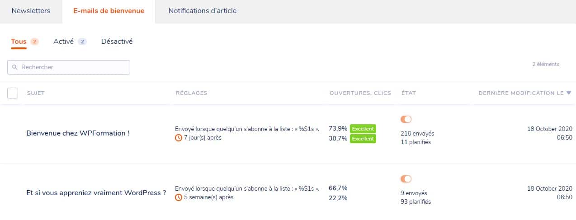This screenshot has height=220, width=576.
Task: Click the sort arrow next to Dernière modification
Action: (568, 93)
